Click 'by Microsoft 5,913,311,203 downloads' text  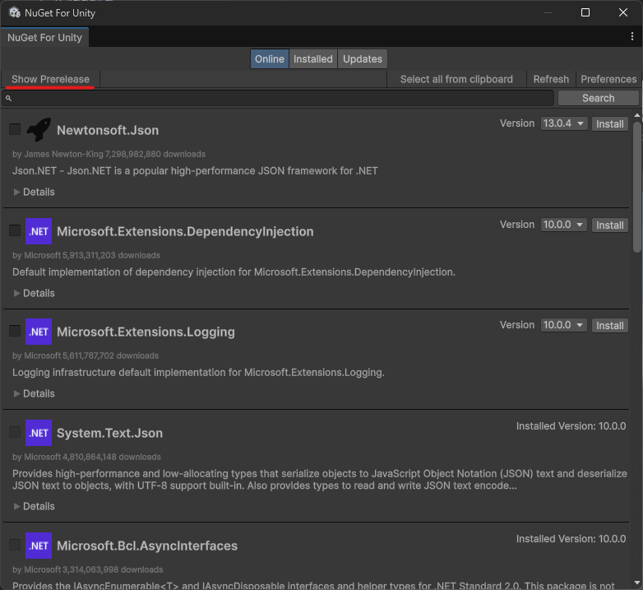(86, 255)
